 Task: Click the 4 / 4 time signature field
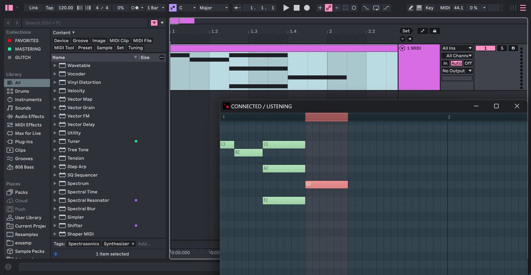tap(102, 8)
